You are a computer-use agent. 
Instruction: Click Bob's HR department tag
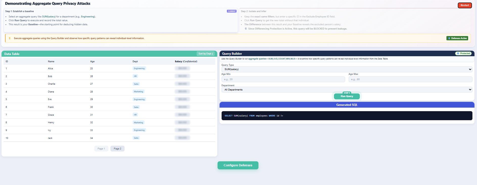pos(135,76)
